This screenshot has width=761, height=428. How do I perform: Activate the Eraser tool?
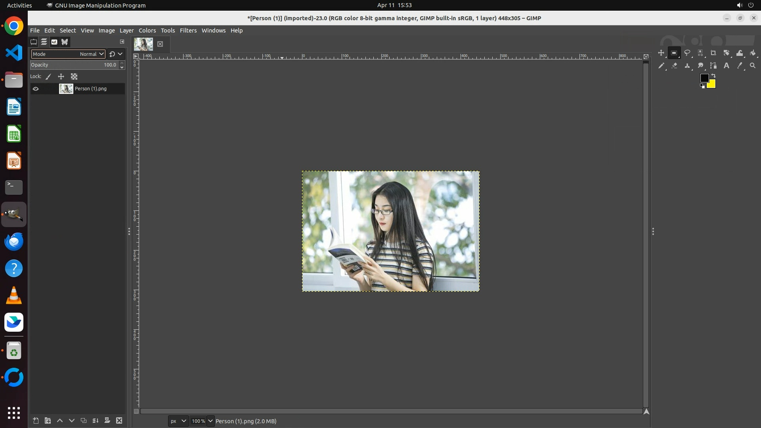click(x=674, y=66)
